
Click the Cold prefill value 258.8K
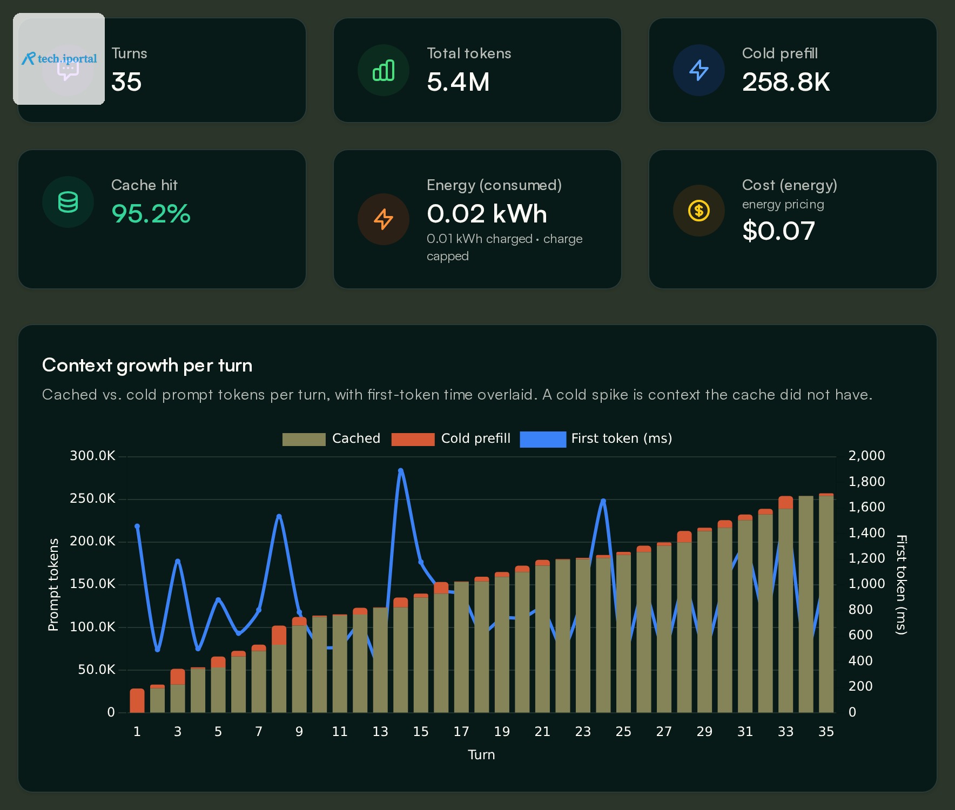pyautogui.click(x=786, y=82)
